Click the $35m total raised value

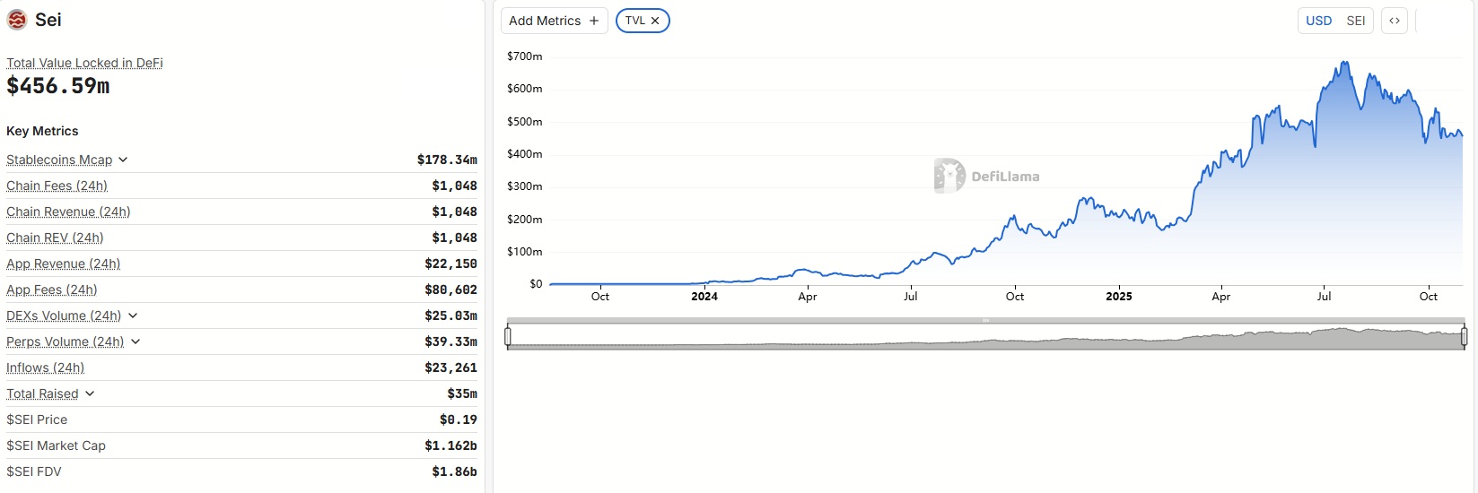(x=462, y=394)
